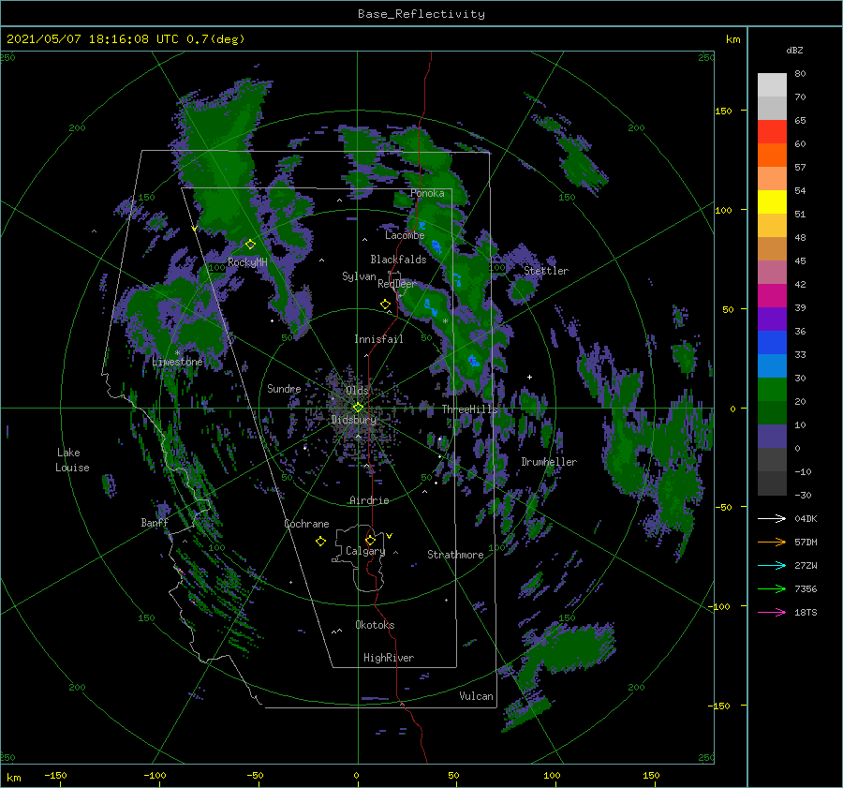Select the RockyMH label
Screen dimensions: 843x788
click(247, 262)
